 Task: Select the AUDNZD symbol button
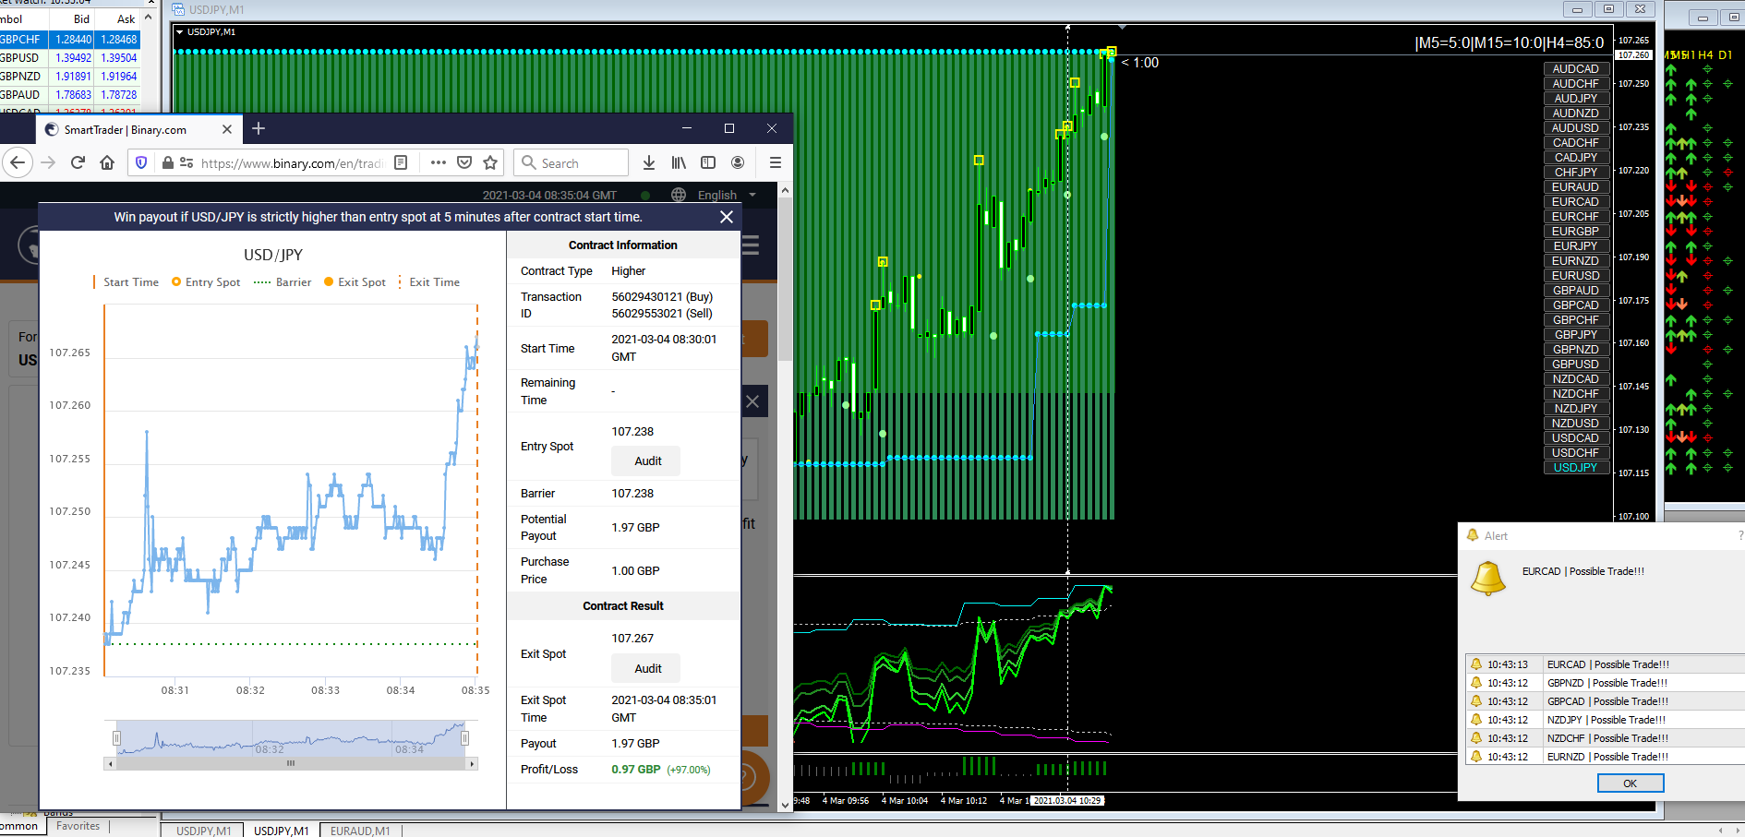1576,114
